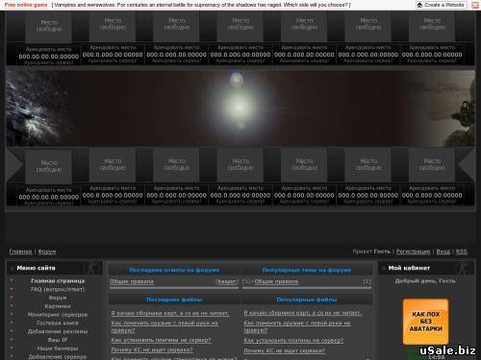Click the Добрый день, Гость greeting text
481x360 pixels.
(x=425, y=281)
